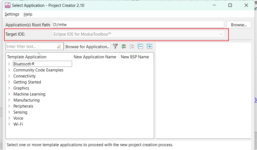Screen dimensions: 257x150
Task: Click Browse for Application... button
Action: pyautogui.click(x=87, y=47)
